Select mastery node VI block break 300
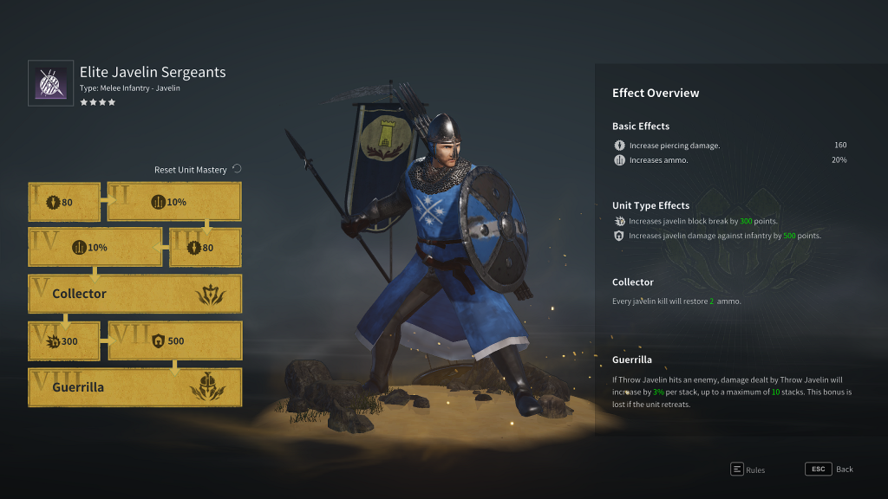The width and height of the screenshot is (888, 499). coord(64,341)
